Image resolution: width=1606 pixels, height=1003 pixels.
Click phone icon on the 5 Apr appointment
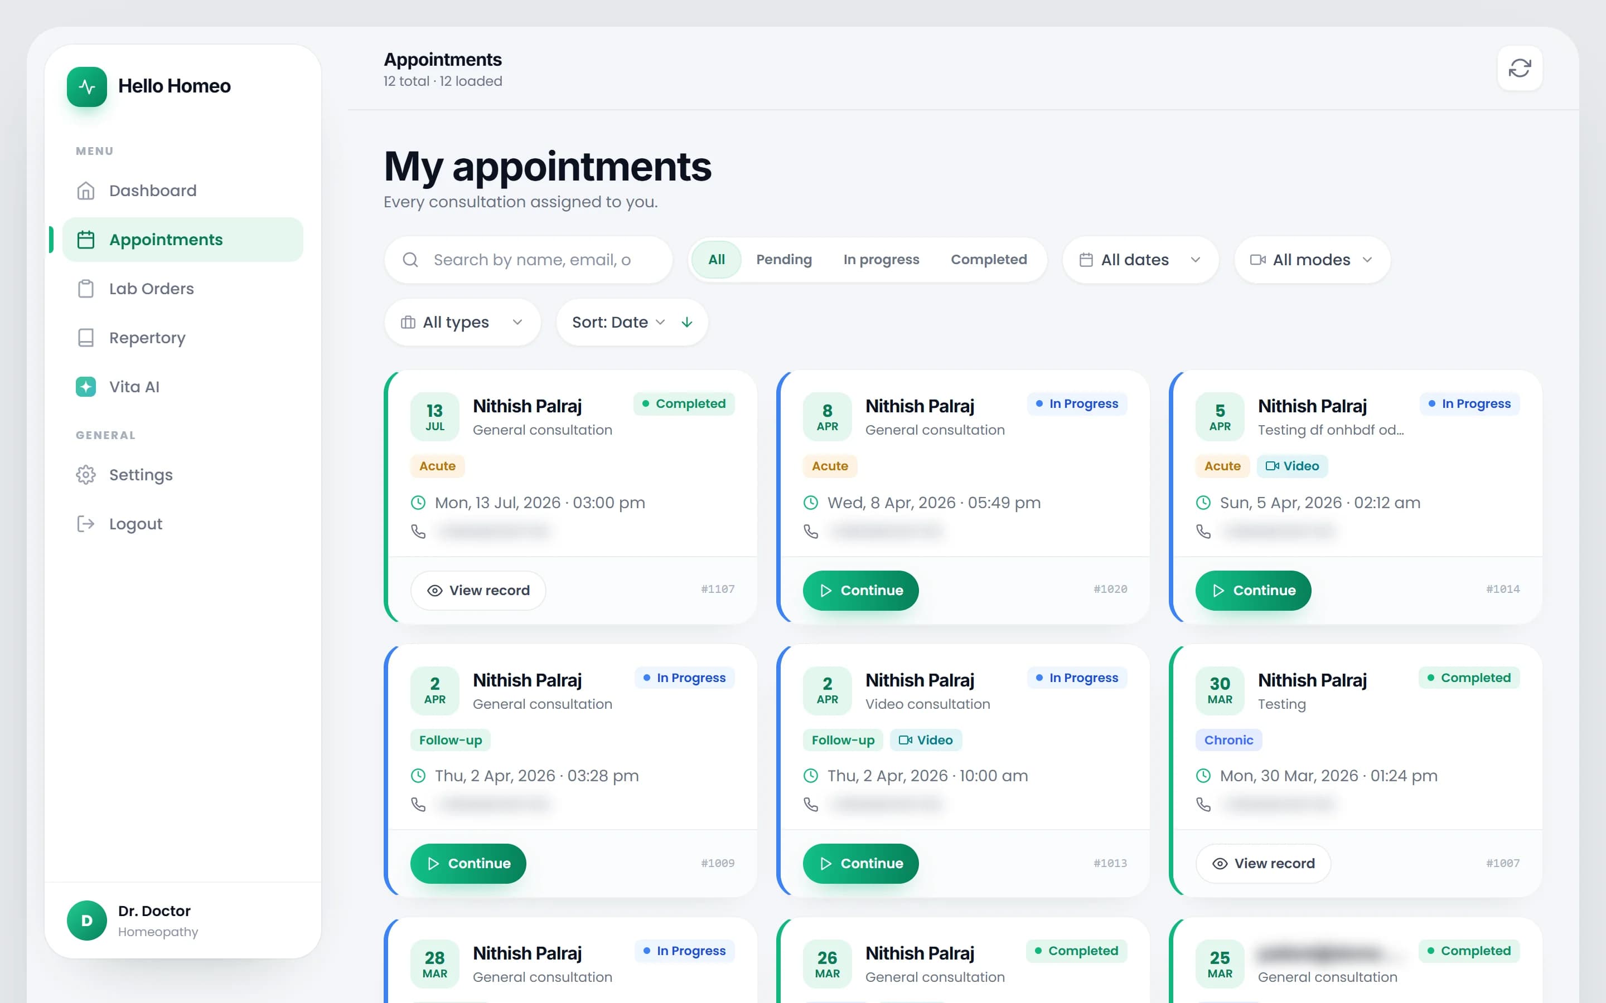point(1203,532)
